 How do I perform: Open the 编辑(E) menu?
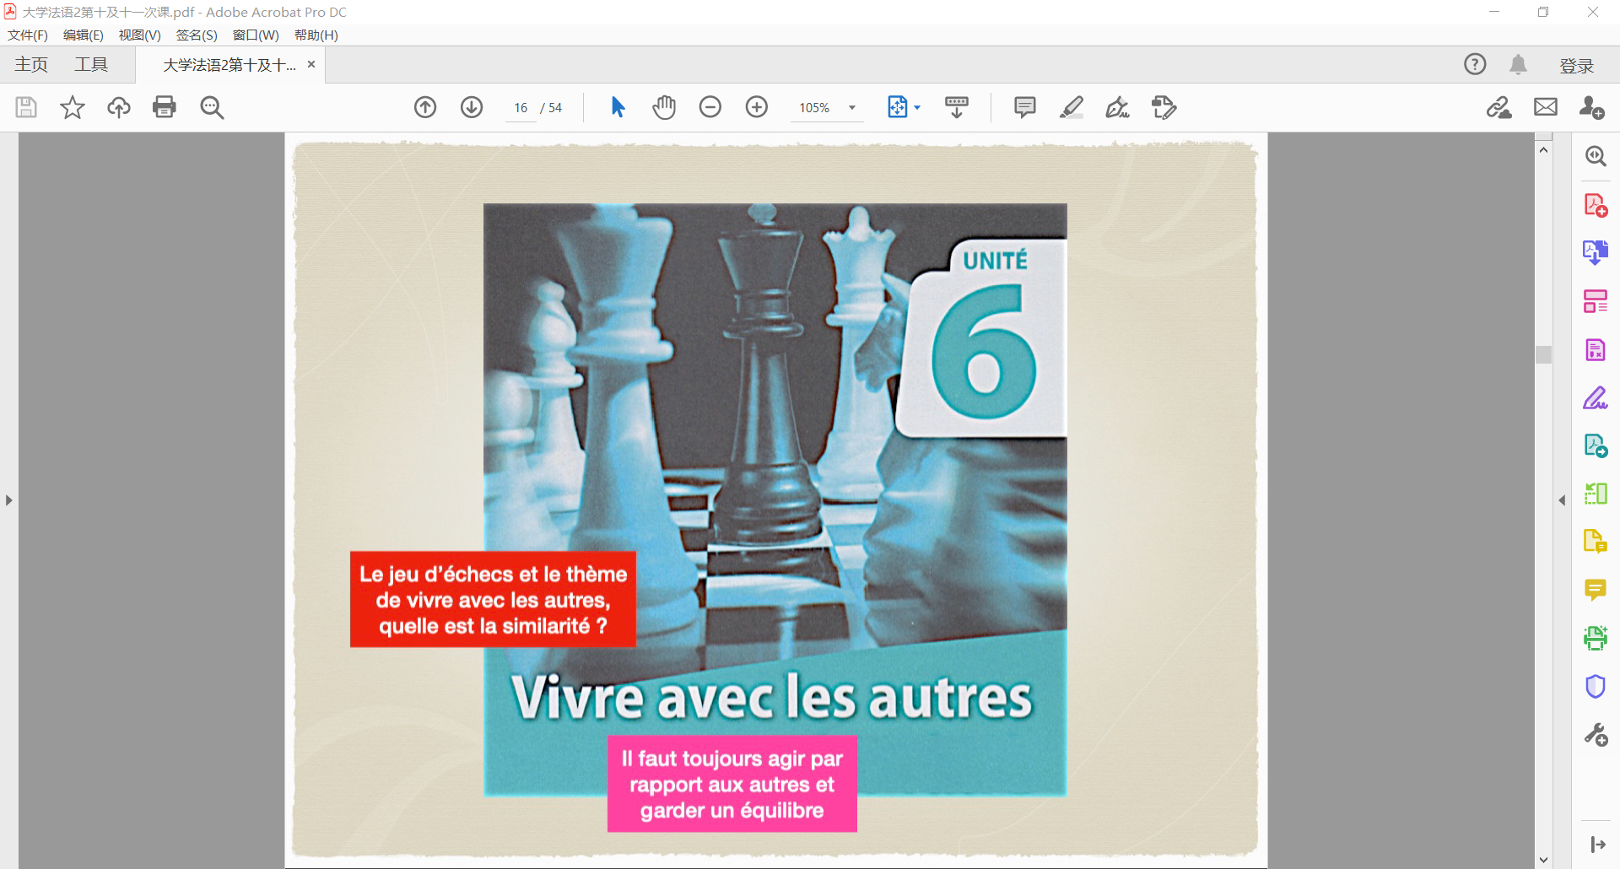click(84, 35)
